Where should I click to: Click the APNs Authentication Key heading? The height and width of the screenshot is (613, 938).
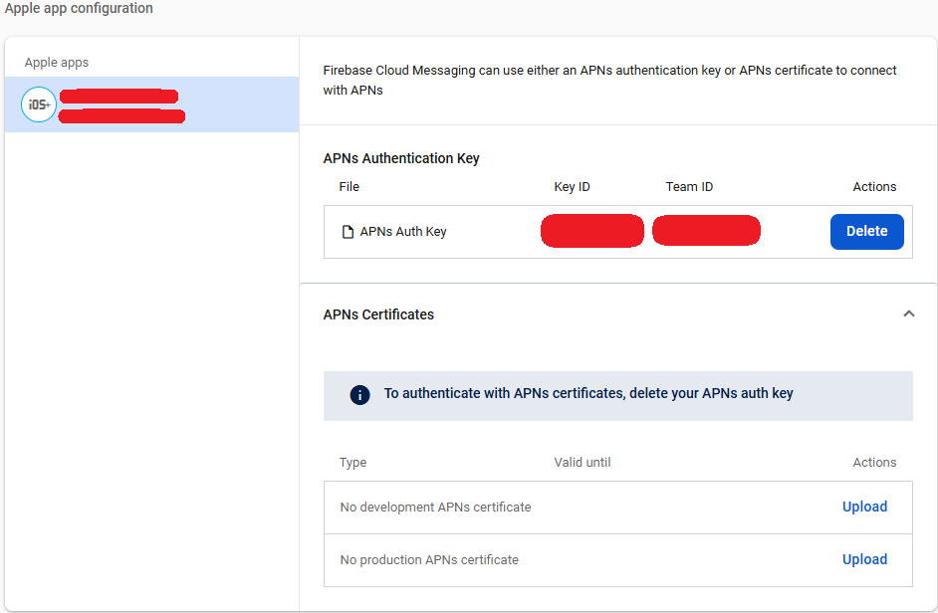pos(401,158)
